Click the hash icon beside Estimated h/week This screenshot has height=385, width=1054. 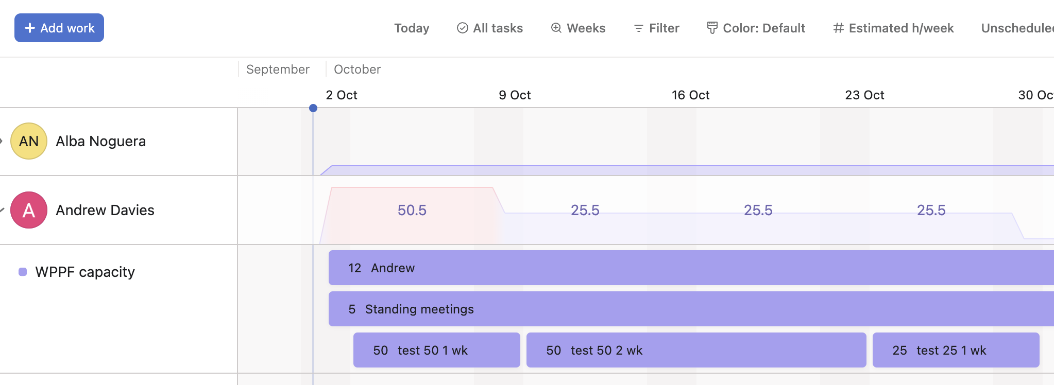point(838,28)
